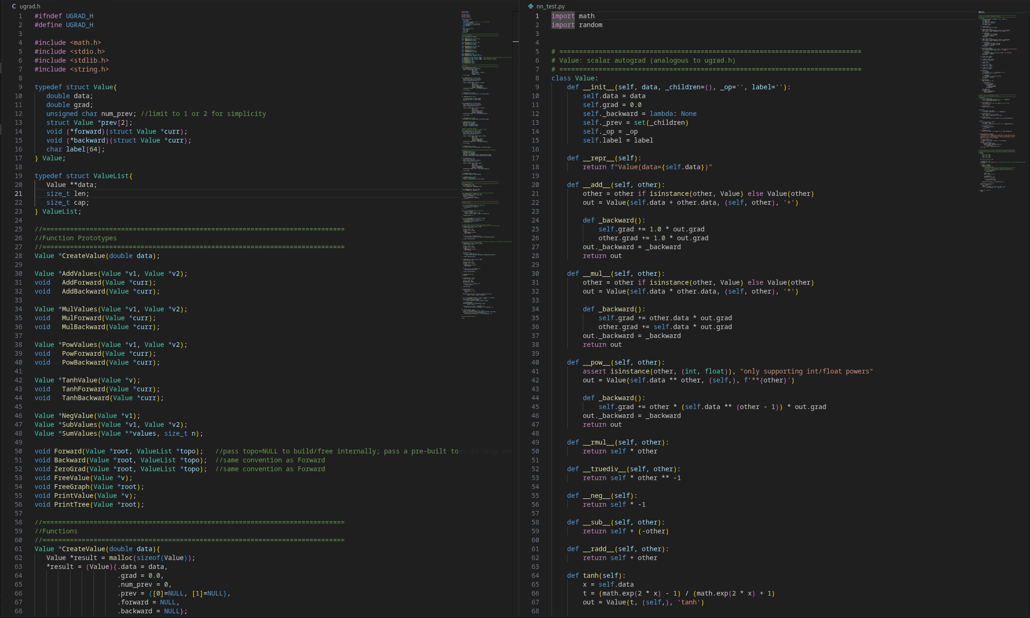Screen dimensions: 1030x618
Task: Click the 'def __radd__(self, other):' line
Action: pyautogui.click(x=618, y=549)
